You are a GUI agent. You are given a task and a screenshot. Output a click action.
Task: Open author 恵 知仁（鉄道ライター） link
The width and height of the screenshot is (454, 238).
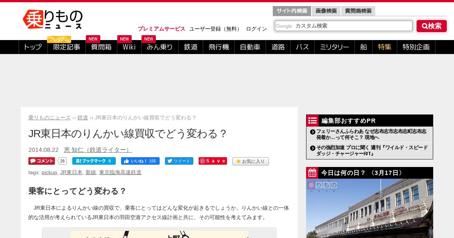point(98,150)
